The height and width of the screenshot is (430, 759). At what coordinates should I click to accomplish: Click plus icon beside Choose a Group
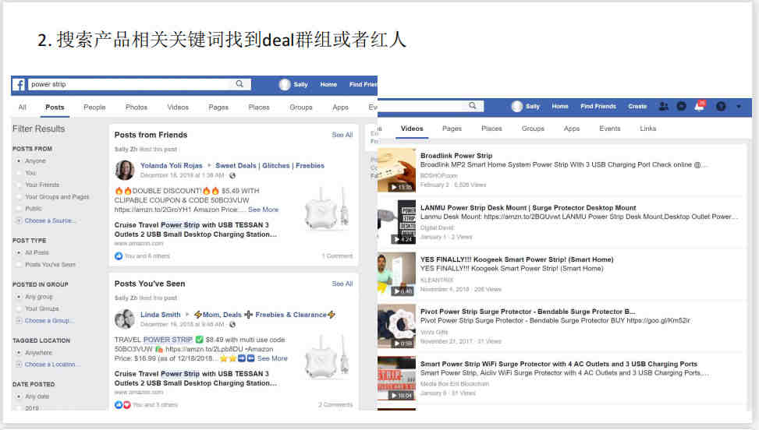tap(19, 320)
